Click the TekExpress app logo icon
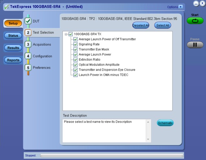 tap(7, 7)
